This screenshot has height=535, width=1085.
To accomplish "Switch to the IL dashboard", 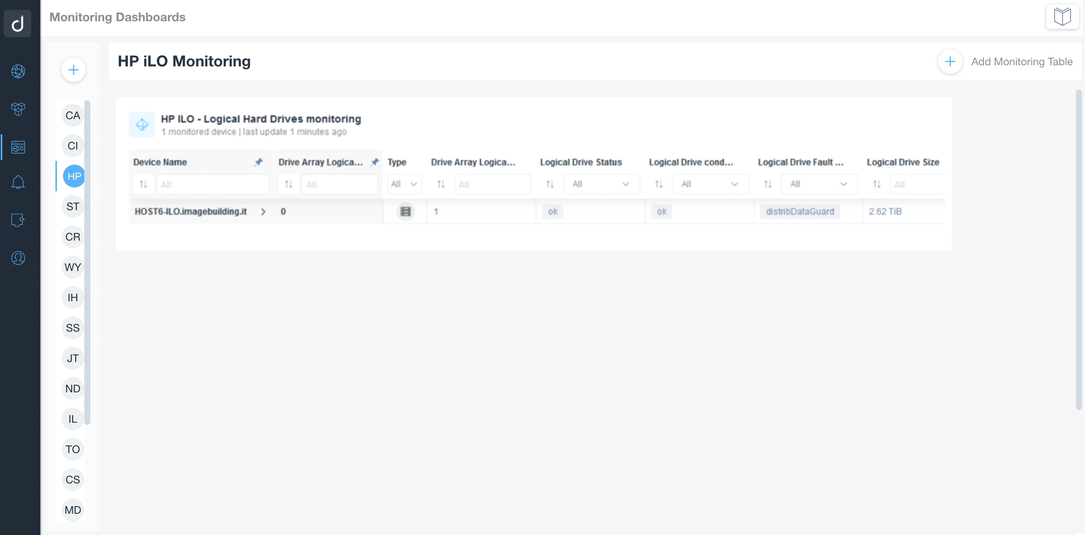I will 73,419.
